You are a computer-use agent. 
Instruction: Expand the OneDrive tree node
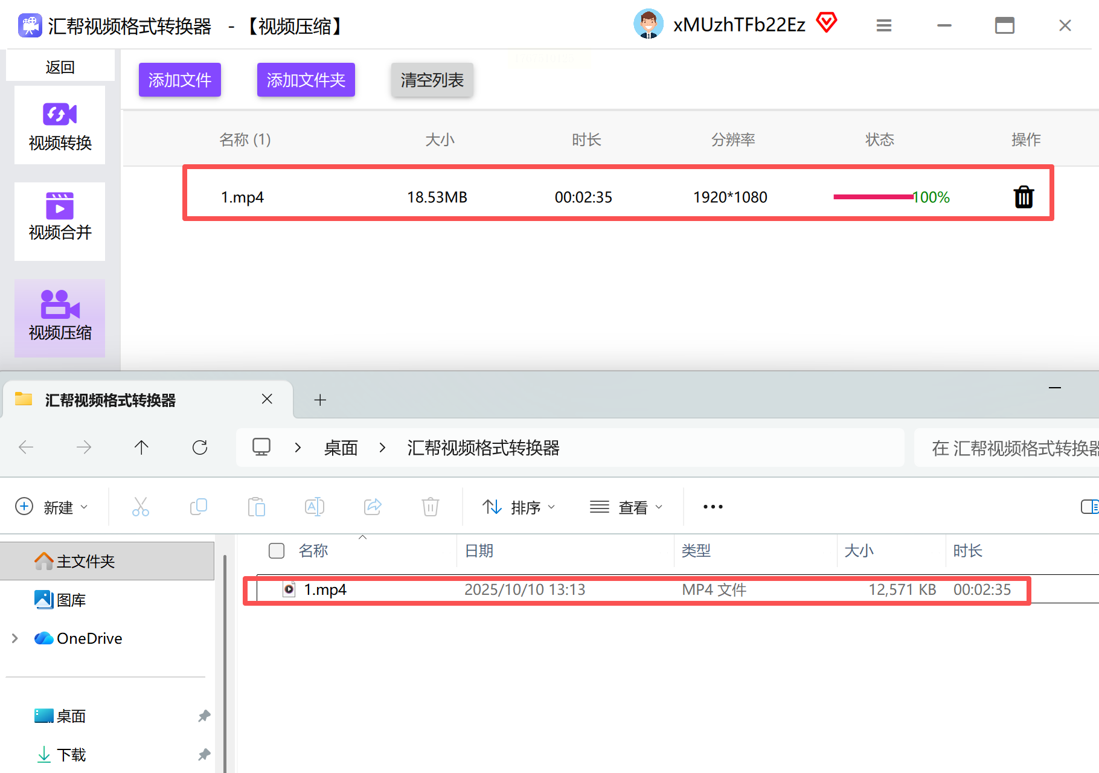click(15, 638)
